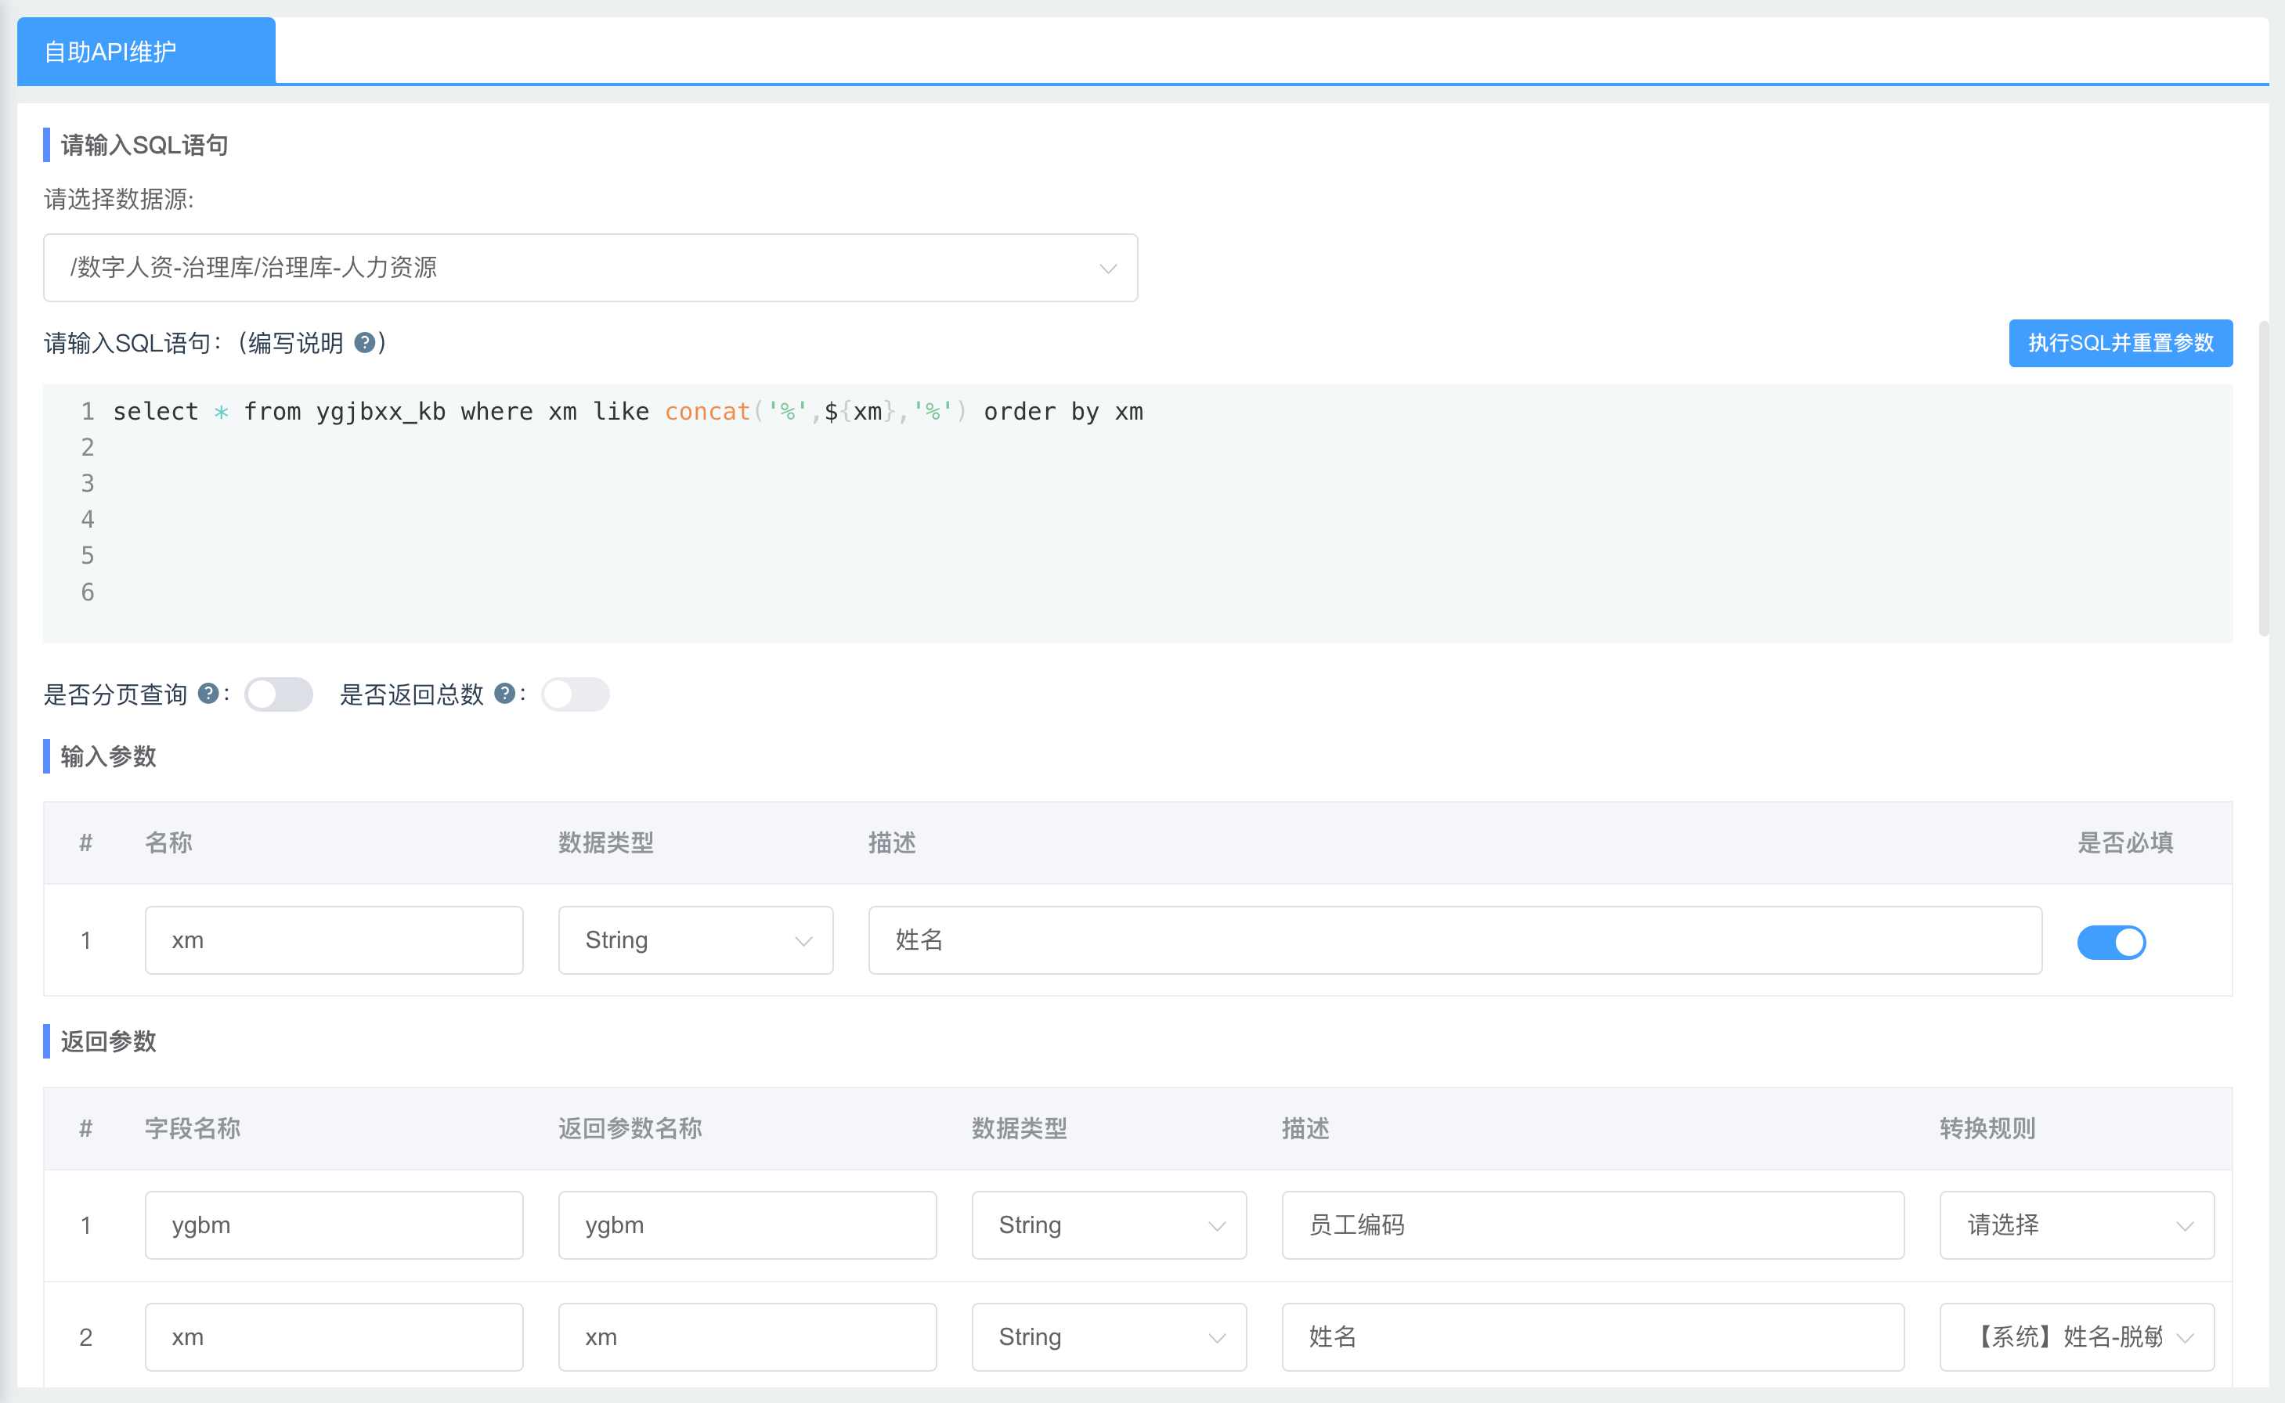Viewport: 2285px width, 1403px height.
Task: Click SQL editor line 1 select statement
Action: pyautogui.click(x=627, y=411)
